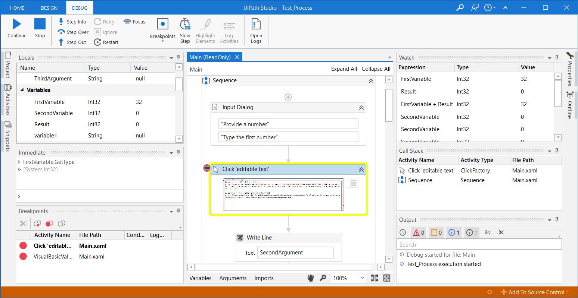The height and width of the screenshot is (298, 578).
Task: Stop the debugging session
Action: pyautogui.click(x=40, y=28)
